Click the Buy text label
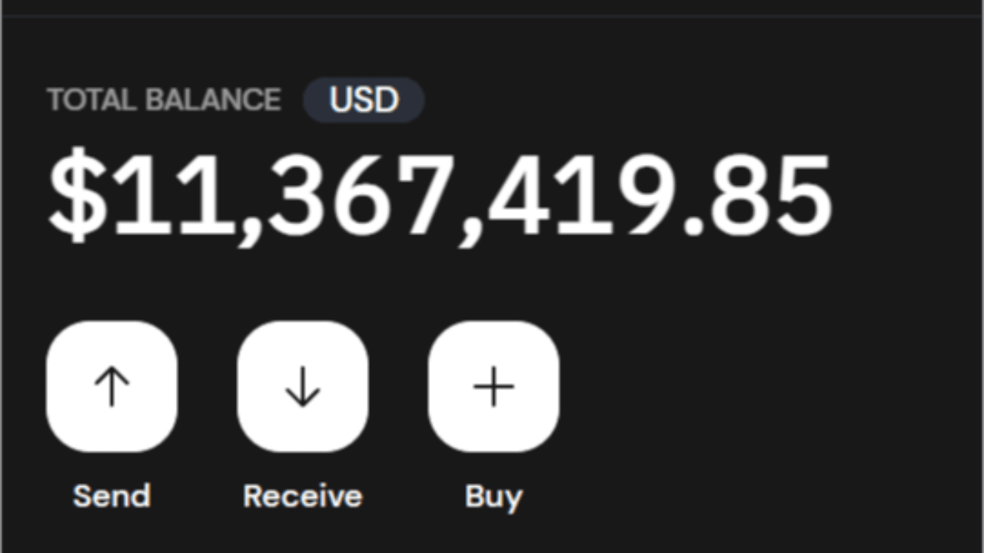The image size is (984, 553). [493, 497]
